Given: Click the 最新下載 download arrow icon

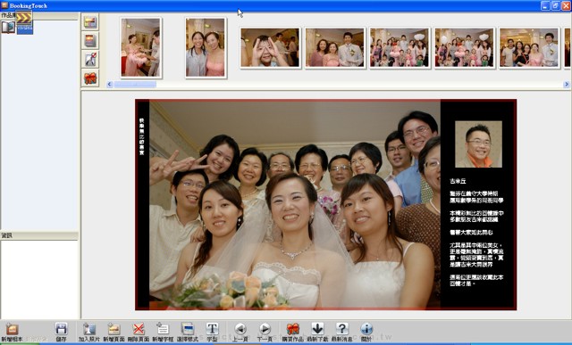Looking at the screenshot, I should pos(317,329).
